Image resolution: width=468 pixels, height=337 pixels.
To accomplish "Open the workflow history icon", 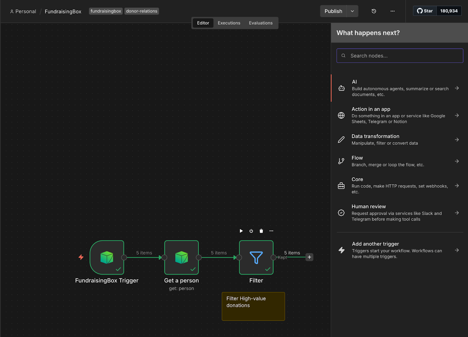I will click(374, 11).
